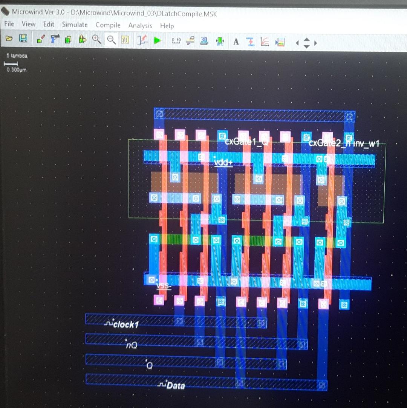Viewport: 407px width, 408px height.
Task: Click the Copy layout icon
Action: point(68,39)
